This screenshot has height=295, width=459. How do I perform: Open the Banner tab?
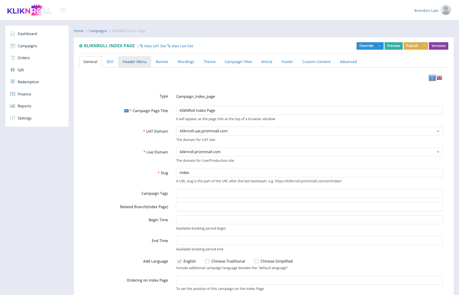point(162,62)
